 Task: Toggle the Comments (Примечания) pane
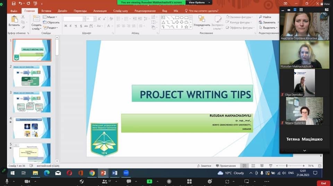tap(225, 166)
